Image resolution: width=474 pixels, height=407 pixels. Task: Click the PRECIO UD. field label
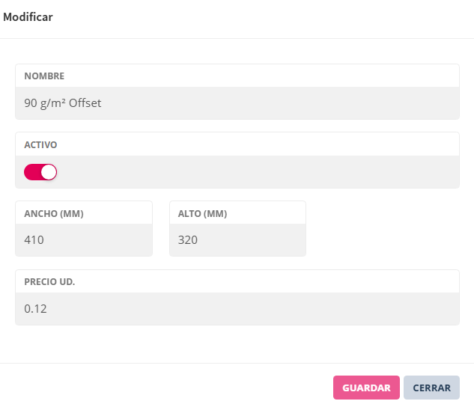pyautogui.click(x=49, y=282)
